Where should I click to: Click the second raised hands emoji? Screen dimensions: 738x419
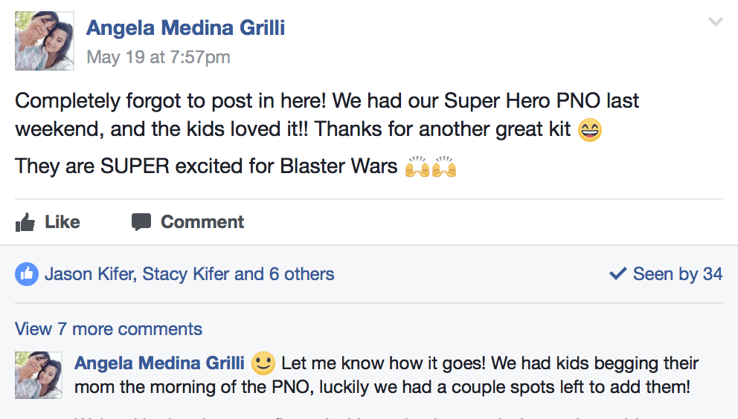(444, 166)
